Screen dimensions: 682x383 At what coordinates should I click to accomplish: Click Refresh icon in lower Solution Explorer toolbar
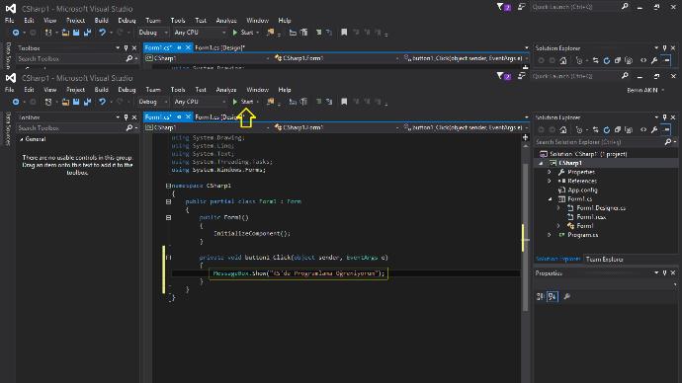pyautogui.click(x=606, y=130)
